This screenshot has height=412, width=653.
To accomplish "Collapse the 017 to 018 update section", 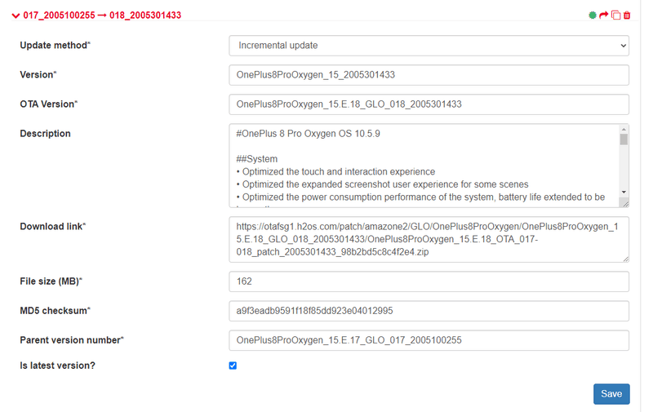I will point(16,16).
